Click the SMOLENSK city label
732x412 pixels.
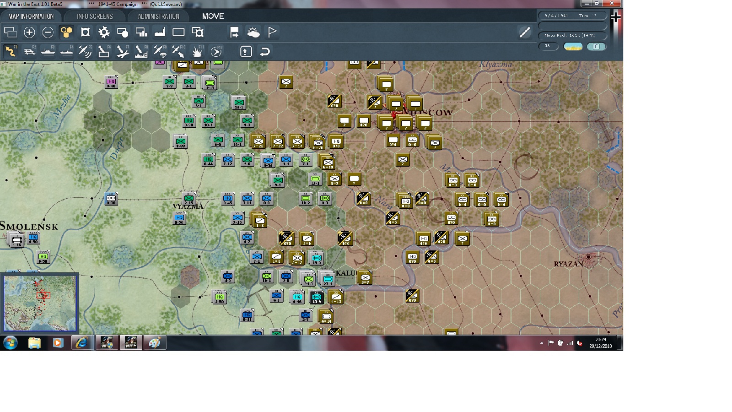click(29, 226)
